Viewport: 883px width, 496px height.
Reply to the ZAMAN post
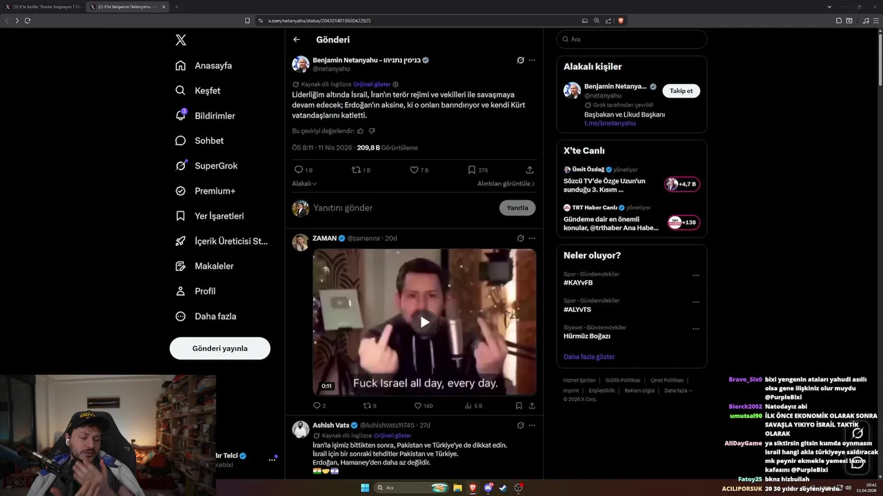click(x=319, y=406)
